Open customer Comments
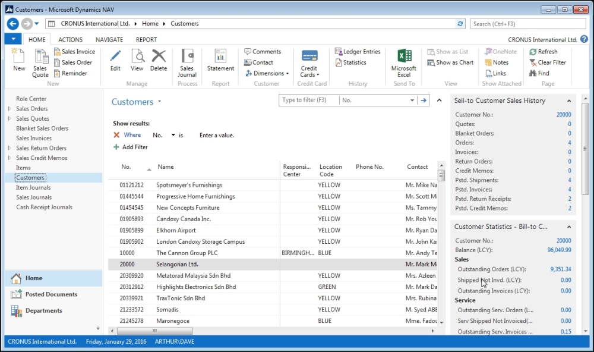This screenshot has height=352, width=594. click(263, 52)
